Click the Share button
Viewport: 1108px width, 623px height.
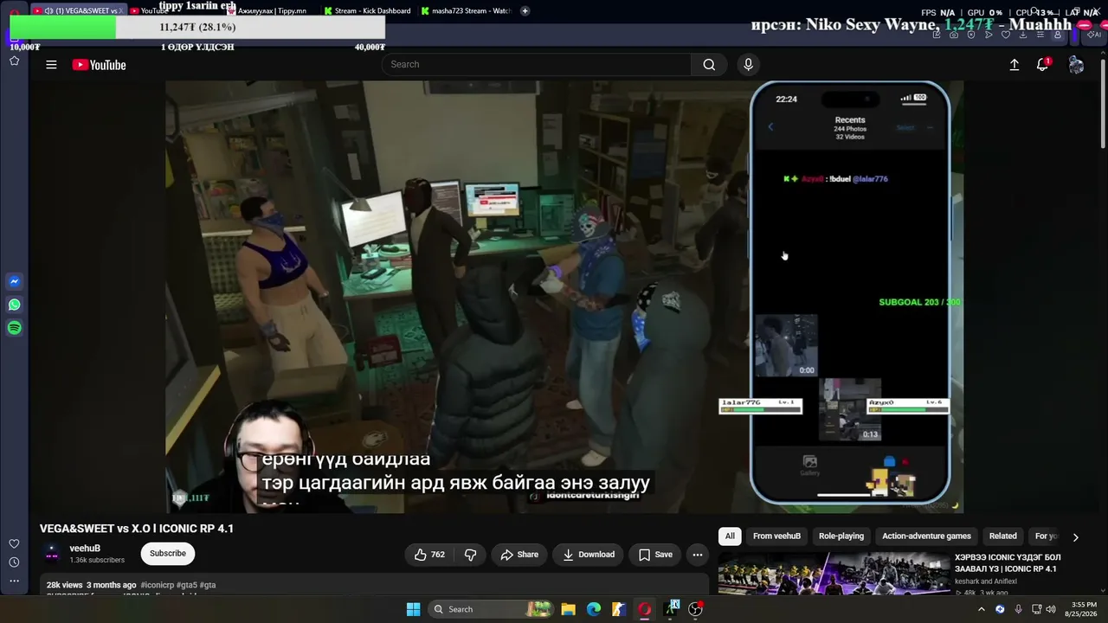pyautogui.click(x=519, y=555)
